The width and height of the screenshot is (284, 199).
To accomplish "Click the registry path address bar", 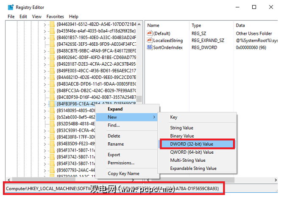I will 114,188.
